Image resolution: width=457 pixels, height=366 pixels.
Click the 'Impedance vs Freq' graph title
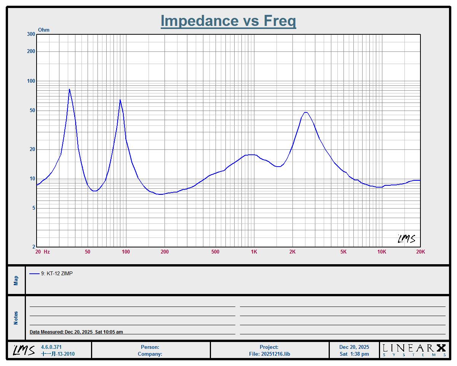point(228,21)
